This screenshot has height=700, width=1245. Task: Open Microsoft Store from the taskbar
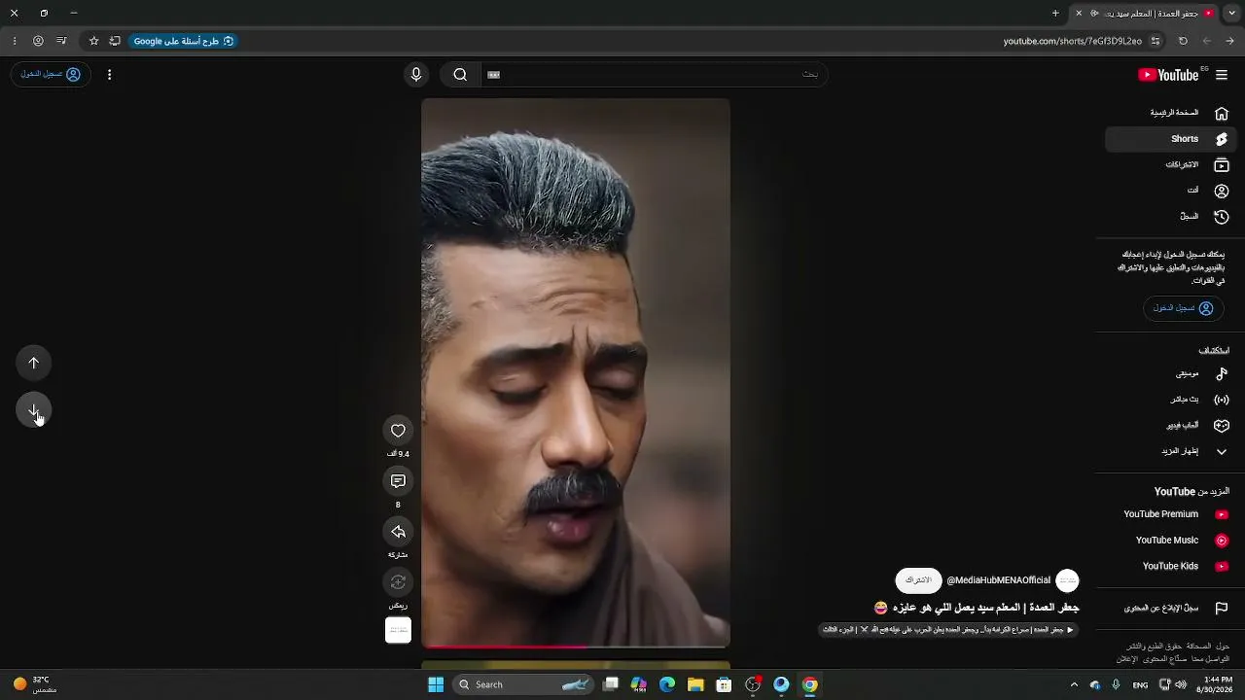click(x=724, y=684)
